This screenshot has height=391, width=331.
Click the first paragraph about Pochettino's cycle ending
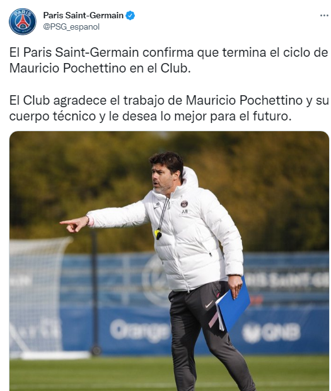tap(168, 60)
